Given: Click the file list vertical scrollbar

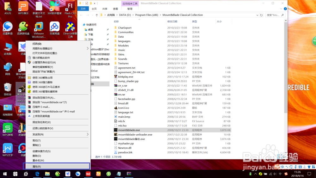Looking at the screenshot, I should 286,68.
